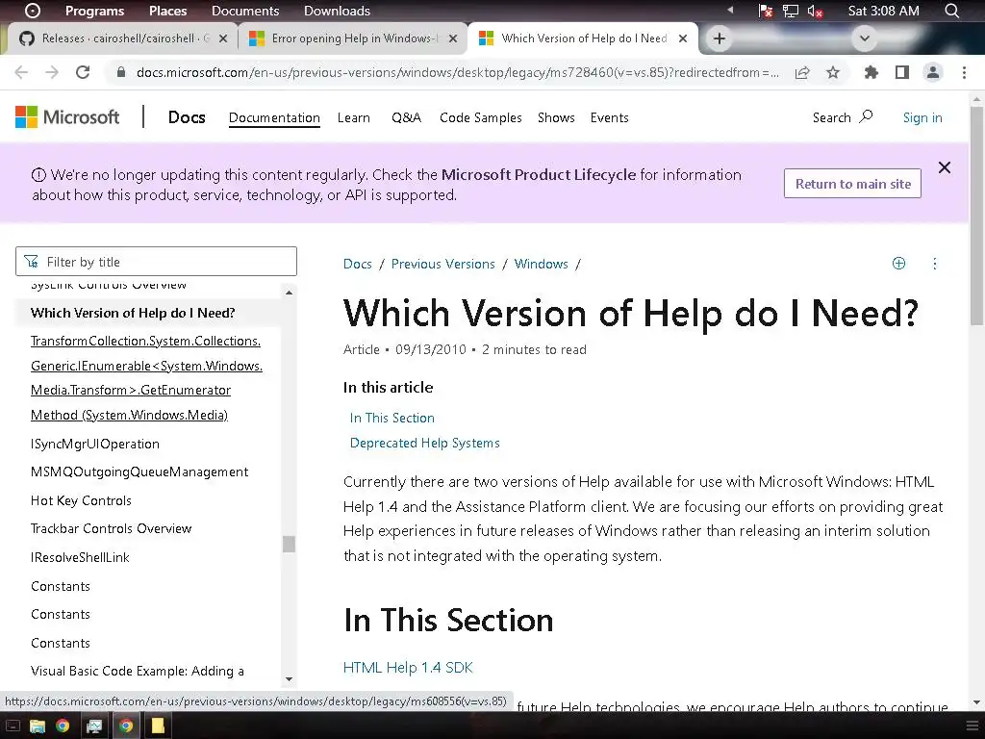Viewport: 985px width, 739px height.
Task: Open the Chrome three-dot menu
Action: [x=964, y=72]
